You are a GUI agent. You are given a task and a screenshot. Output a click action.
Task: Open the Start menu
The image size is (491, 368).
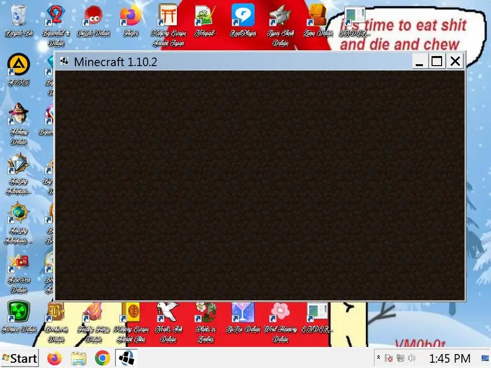coord(19,358)
